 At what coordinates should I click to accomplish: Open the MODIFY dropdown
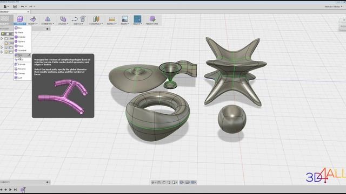pyautogui.click(x=33, y=24)
